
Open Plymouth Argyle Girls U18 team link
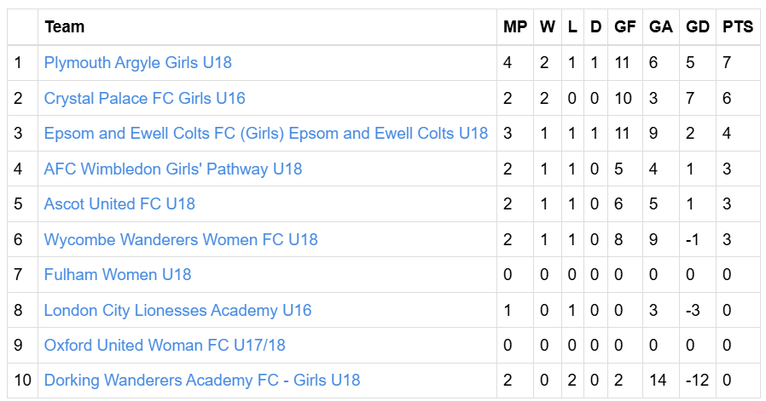pyautogui.click(x=138, y=63)
